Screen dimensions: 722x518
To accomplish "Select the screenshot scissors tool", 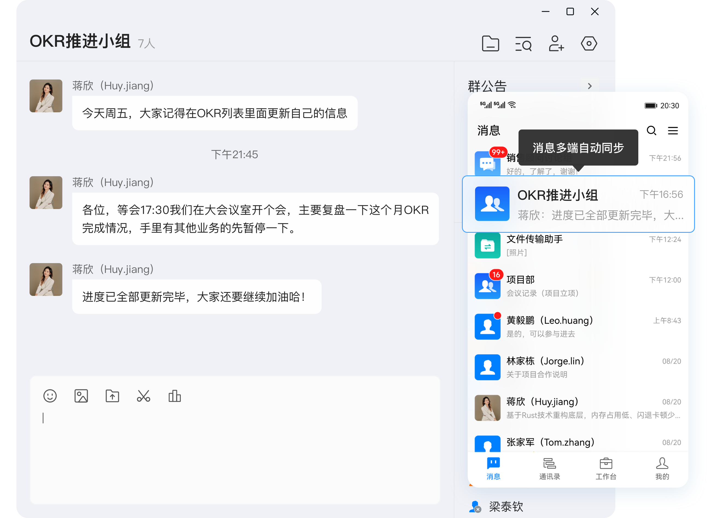I will pyautogui.click(x=144, y=396).
